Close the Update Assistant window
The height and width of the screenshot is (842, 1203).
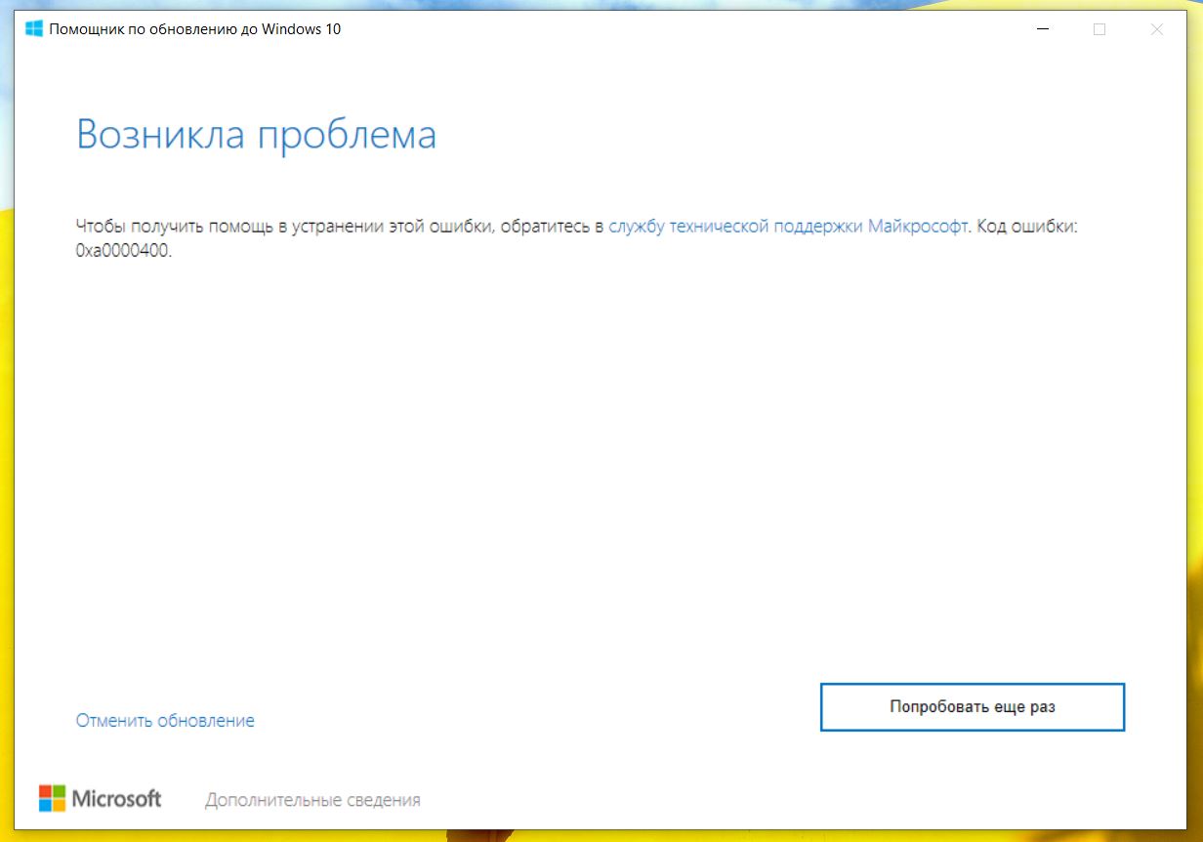point(1156,29)
